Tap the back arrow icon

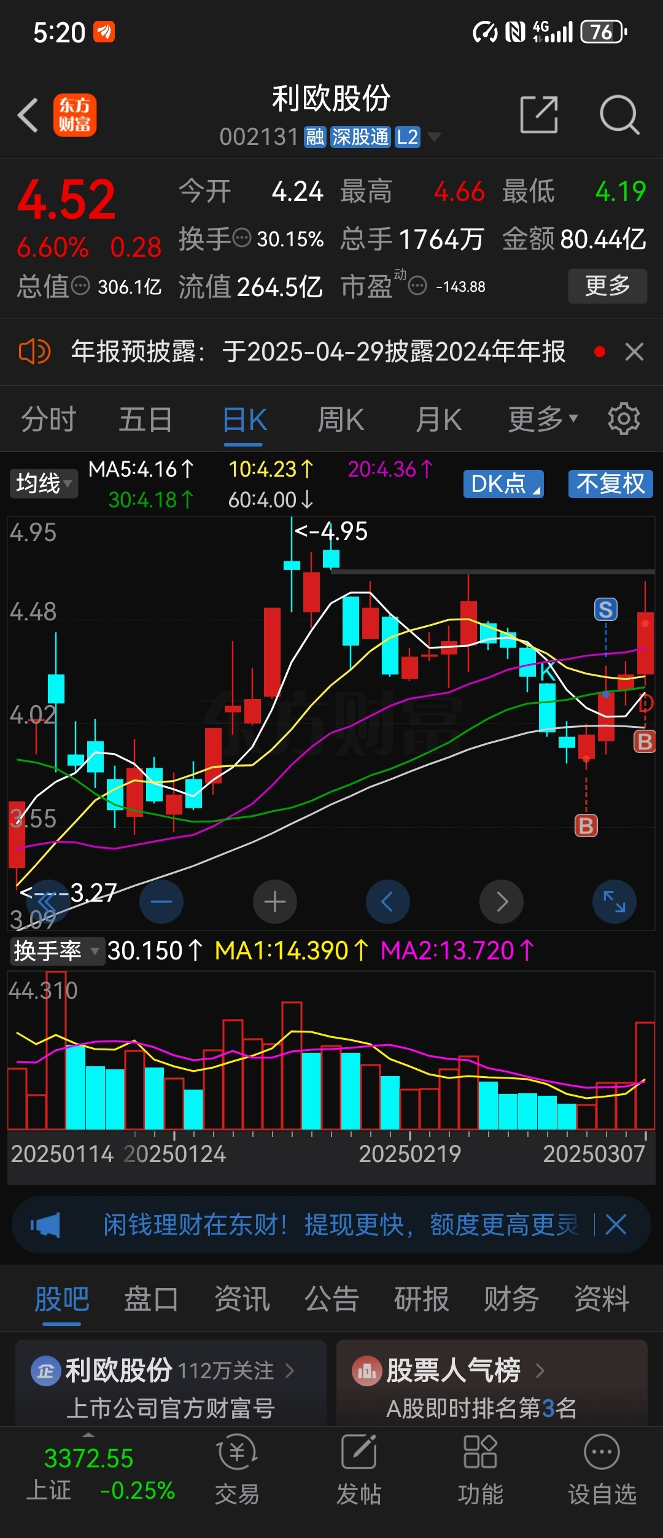tap(28, 115)
